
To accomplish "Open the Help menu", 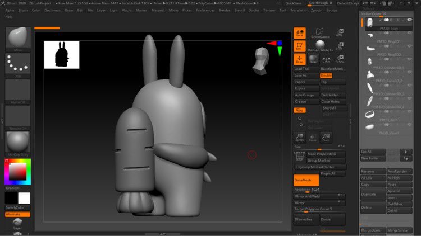I will point(9,17).
